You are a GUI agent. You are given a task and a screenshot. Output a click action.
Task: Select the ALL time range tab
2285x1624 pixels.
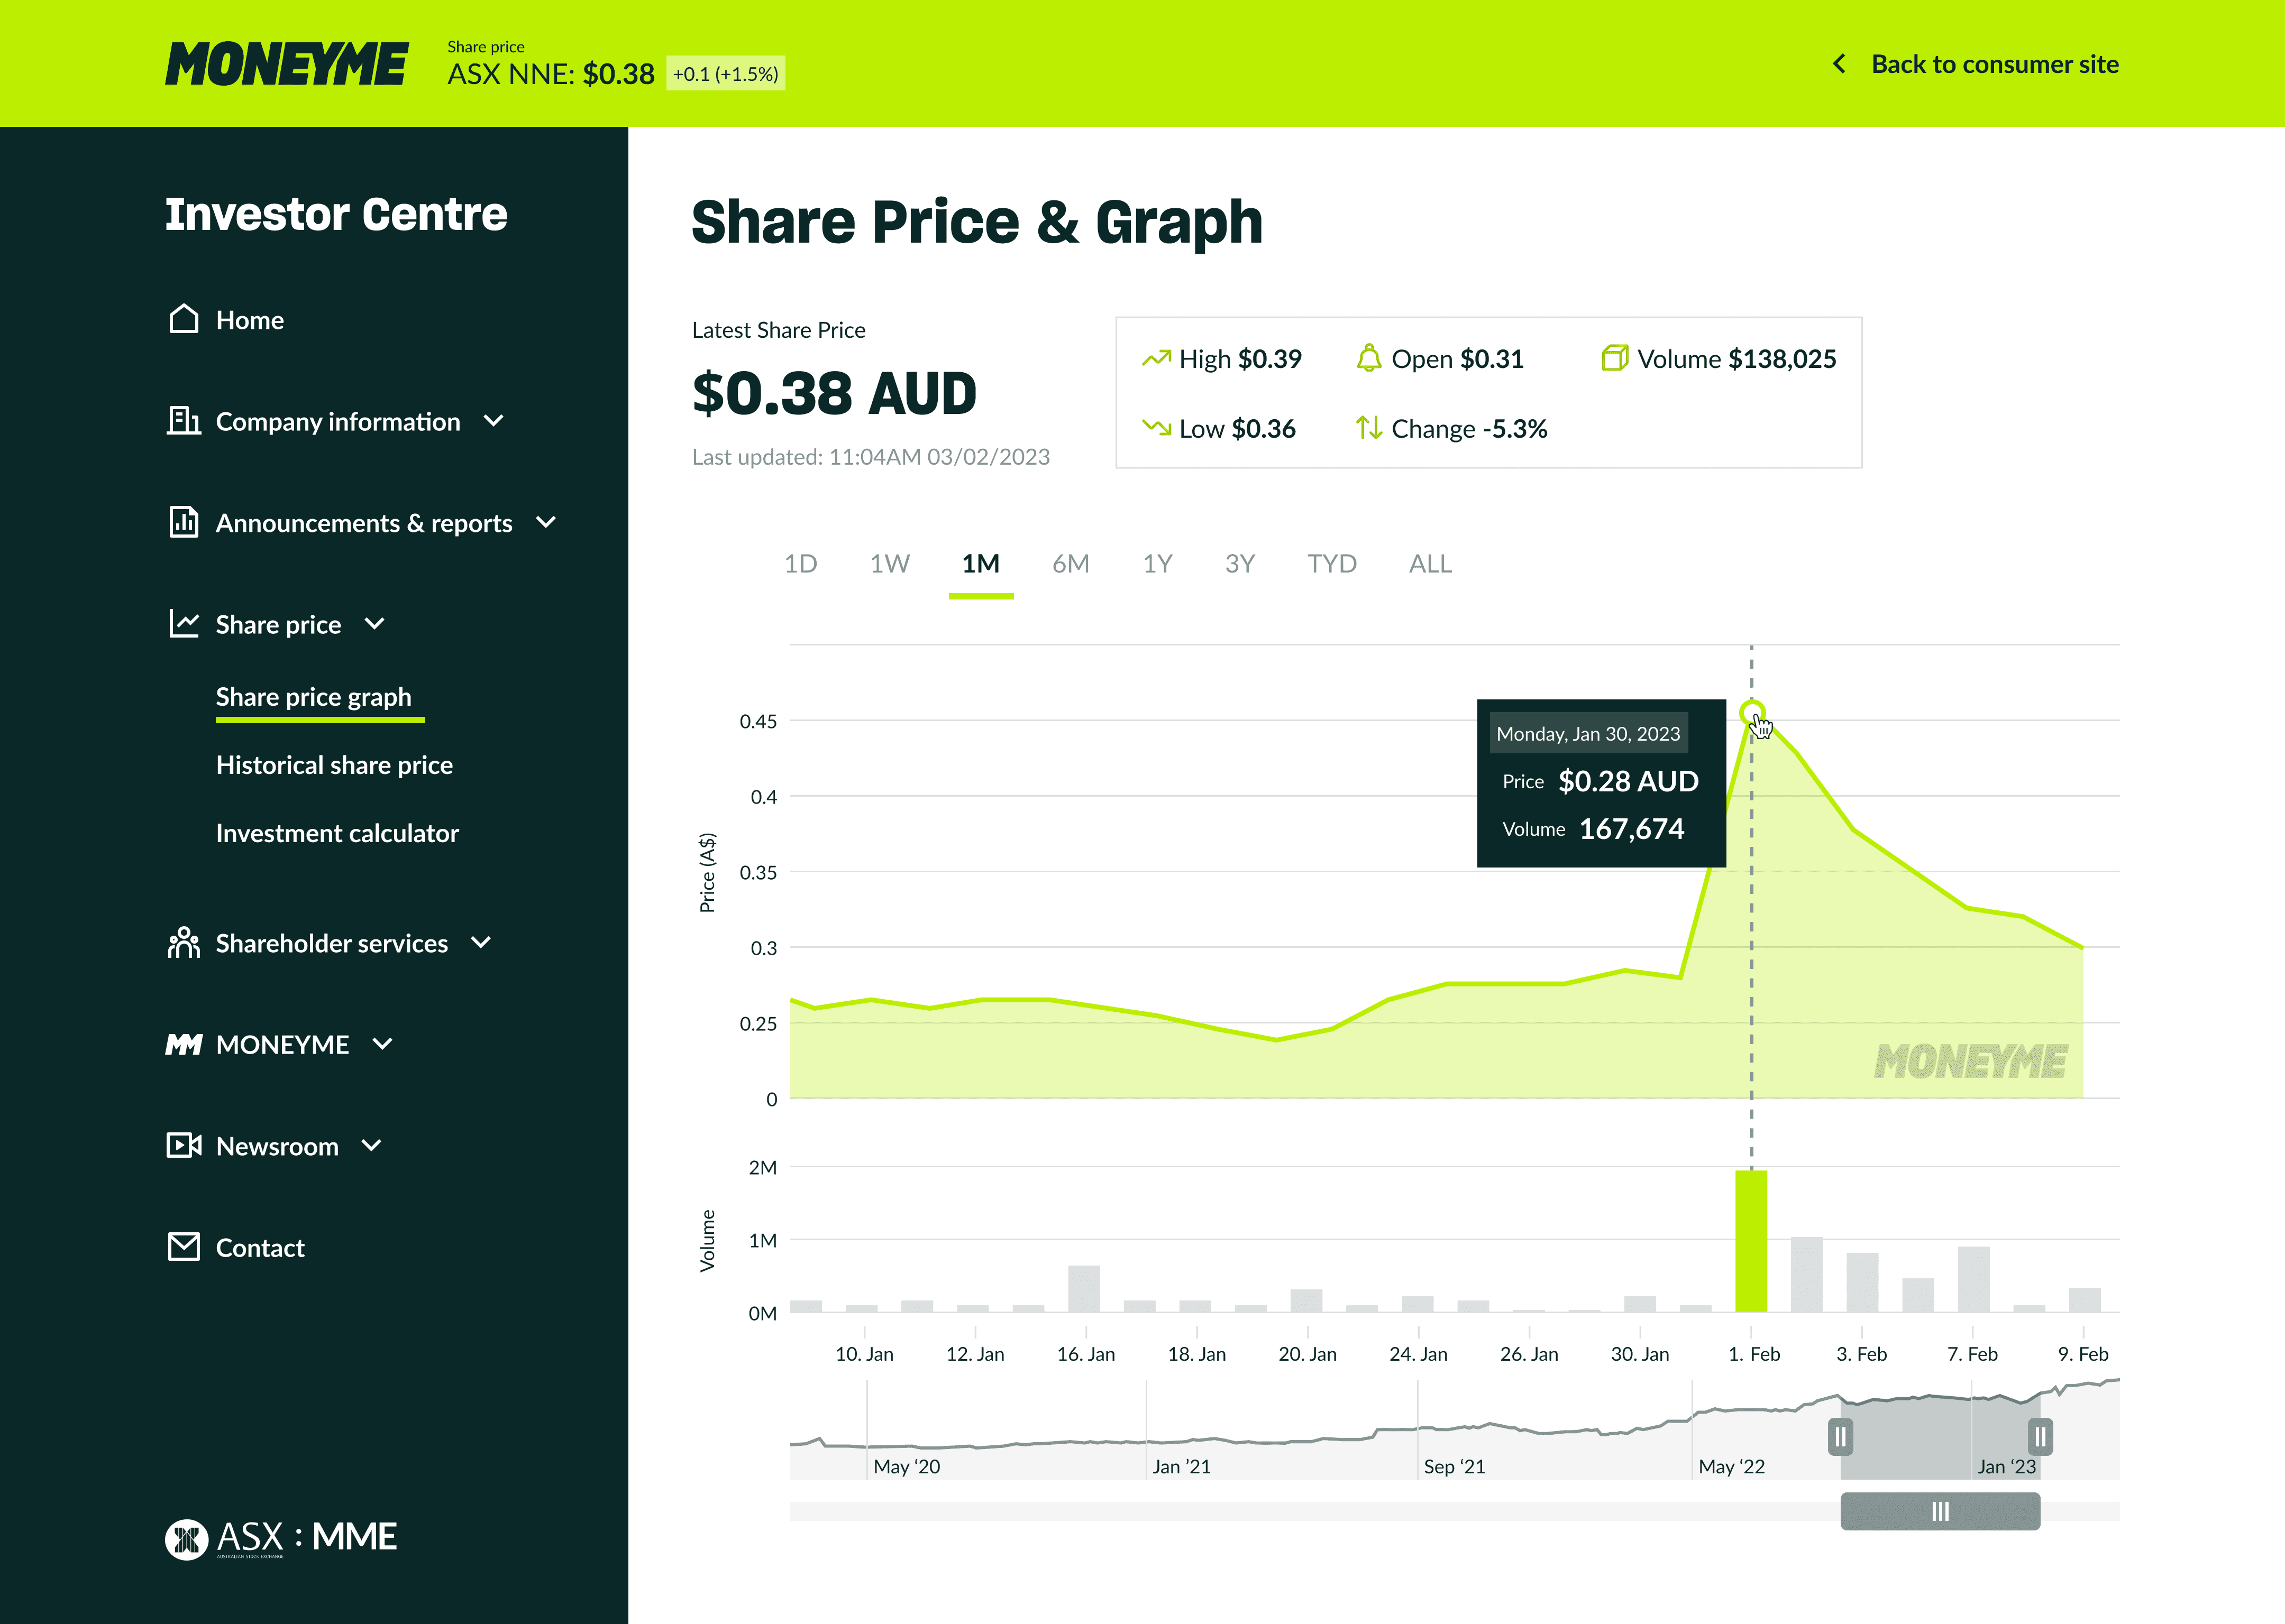coord(1430,564)
